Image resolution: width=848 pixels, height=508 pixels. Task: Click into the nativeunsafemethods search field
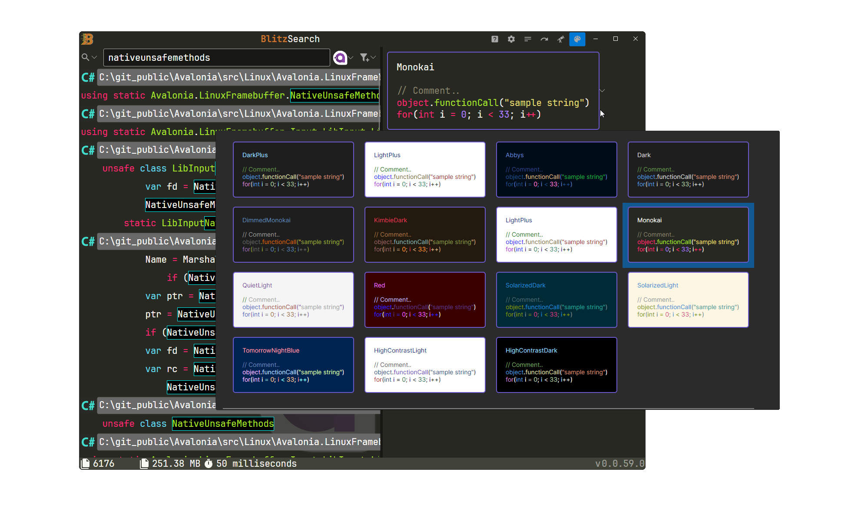(216, 57)
